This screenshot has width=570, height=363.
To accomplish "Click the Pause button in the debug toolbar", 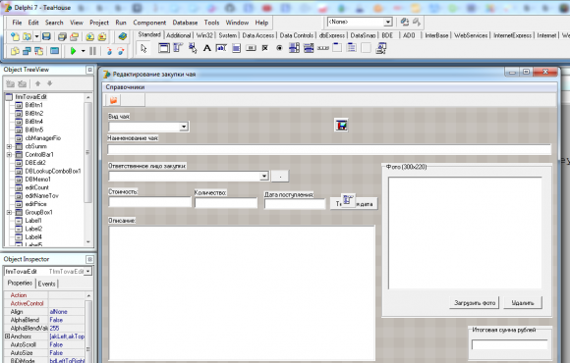I will 92,51.
